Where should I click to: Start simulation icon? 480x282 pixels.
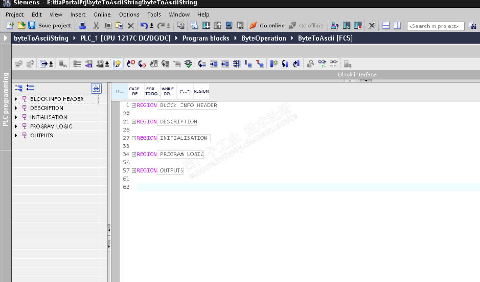tap(229, 26)
